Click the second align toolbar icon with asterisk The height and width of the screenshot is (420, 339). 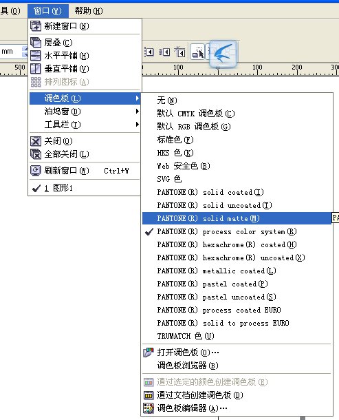164,52
